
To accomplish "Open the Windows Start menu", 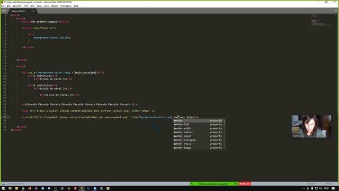I will coord(3,189).
